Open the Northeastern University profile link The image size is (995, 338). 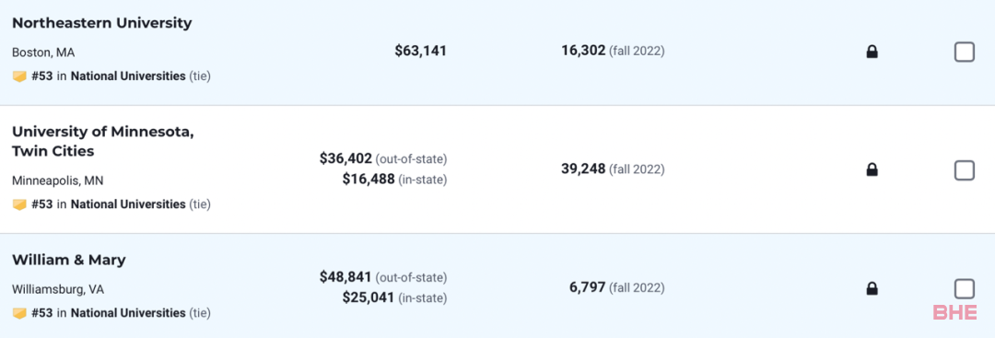(x=102, y=23)
